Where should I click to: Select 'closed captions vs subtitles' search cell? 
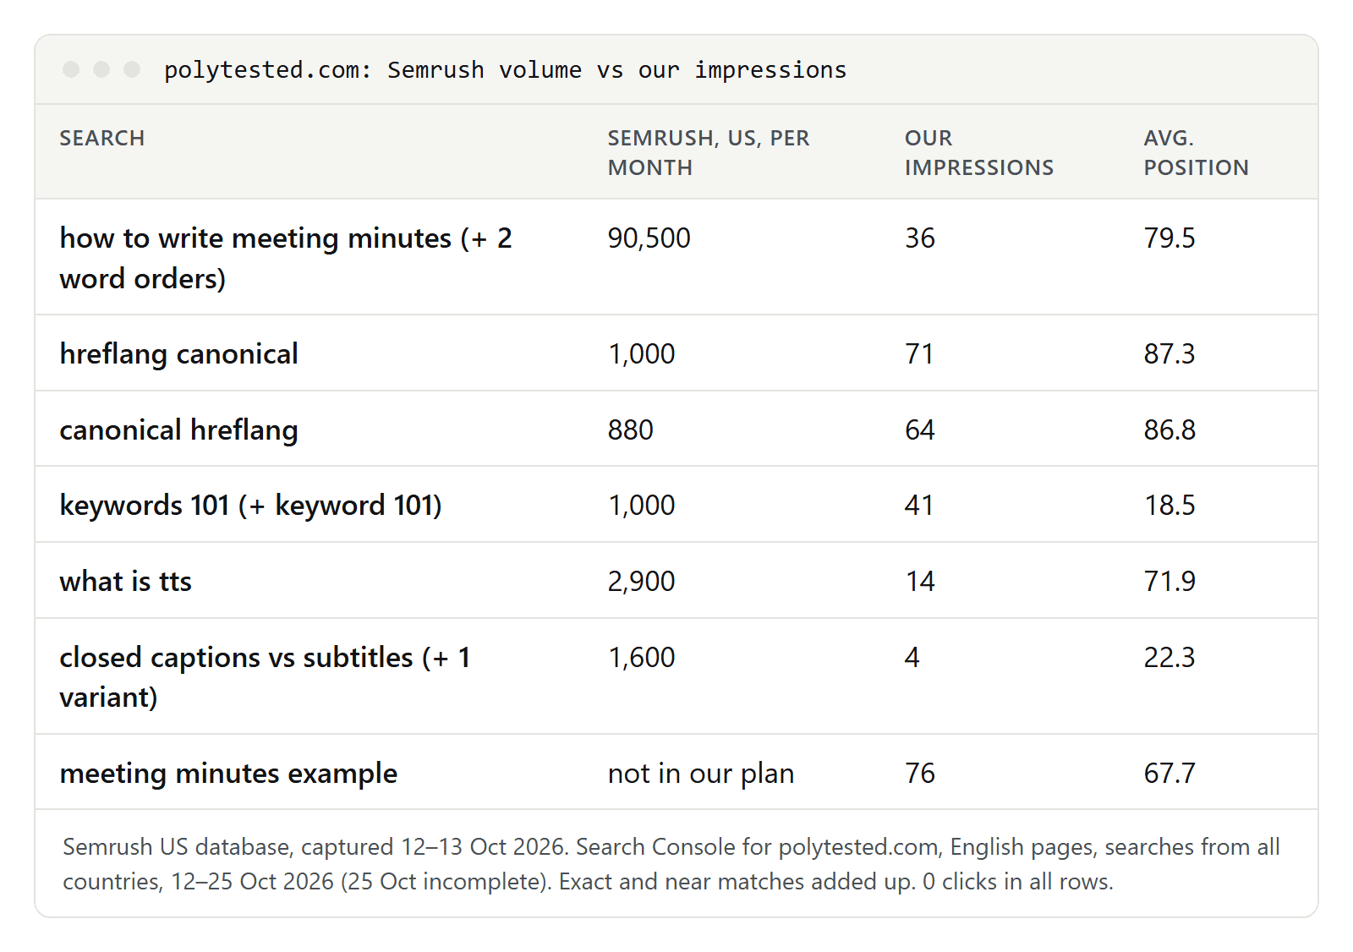click(x=266, y=677)
